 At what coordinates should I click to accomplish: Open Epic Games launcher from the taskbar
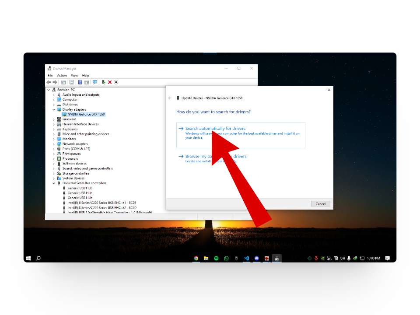tap(237, 258)
